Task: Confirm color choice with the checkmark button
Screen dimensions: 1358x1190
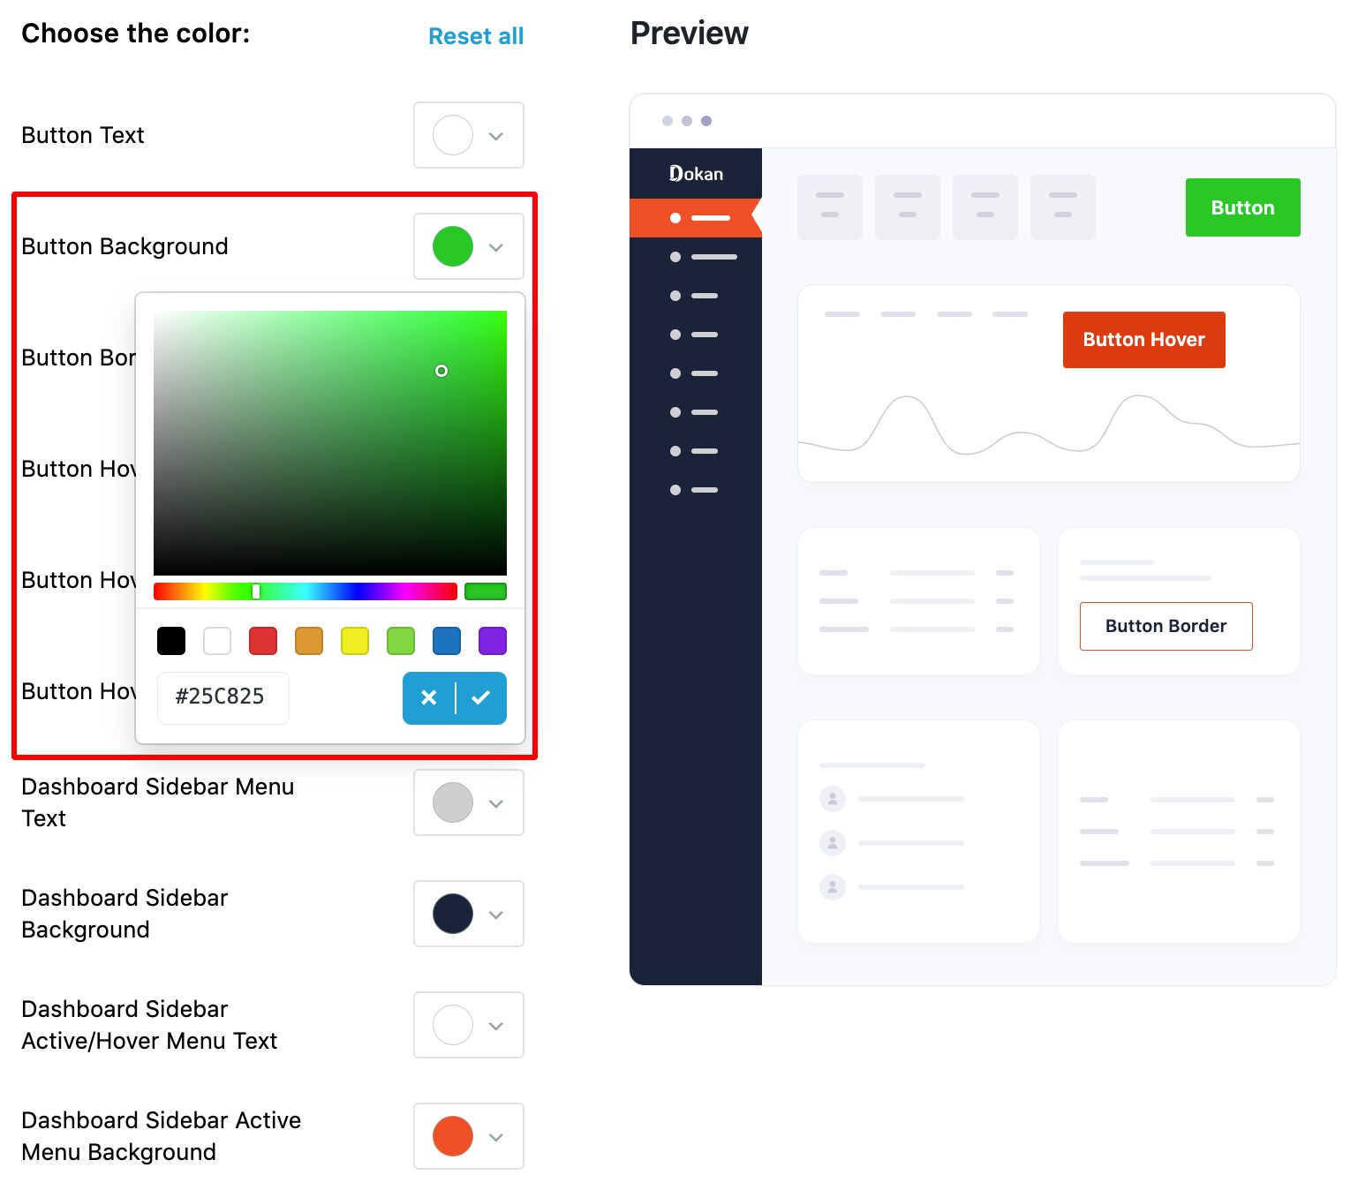Action: pyautogui.click(x=481, y=698)
